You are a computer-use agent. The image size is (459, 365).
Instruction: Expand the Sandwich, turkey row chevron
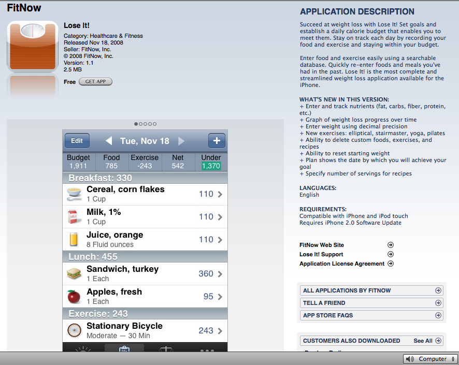pyautogui.click(x=220, y=274)
